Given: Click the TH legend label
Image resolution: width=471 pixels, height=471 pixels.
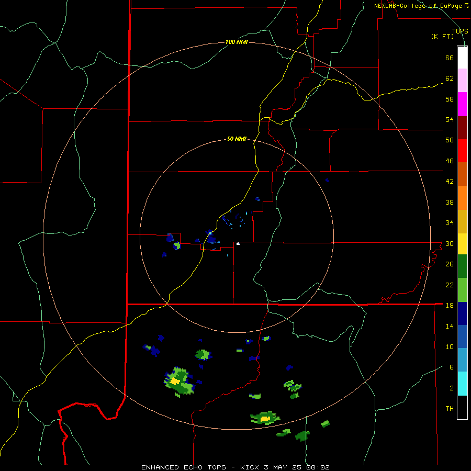Looking at the screenshot, I should 450,408.
